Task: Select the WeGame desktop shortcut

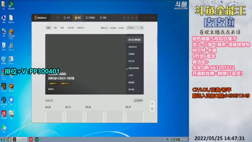Action: [4, 87]
